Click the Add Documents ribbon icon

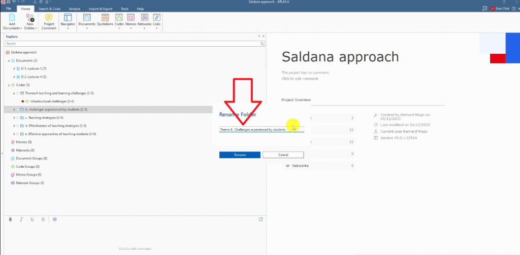[12, 19]
